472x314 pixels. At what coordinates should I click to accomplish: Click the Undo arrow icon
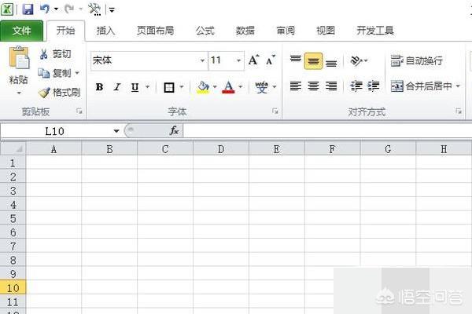45,9
